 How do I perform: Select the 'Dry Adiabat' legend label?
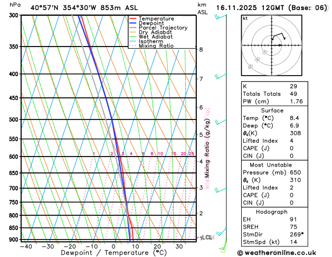[x=155, y=32]
